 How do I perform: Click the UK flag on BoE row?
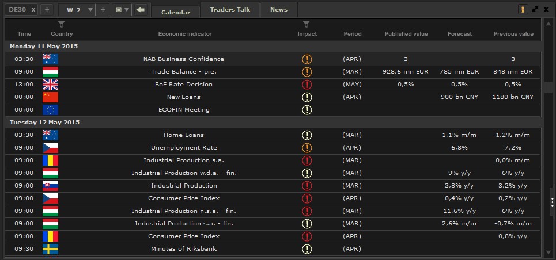(50, 85)
